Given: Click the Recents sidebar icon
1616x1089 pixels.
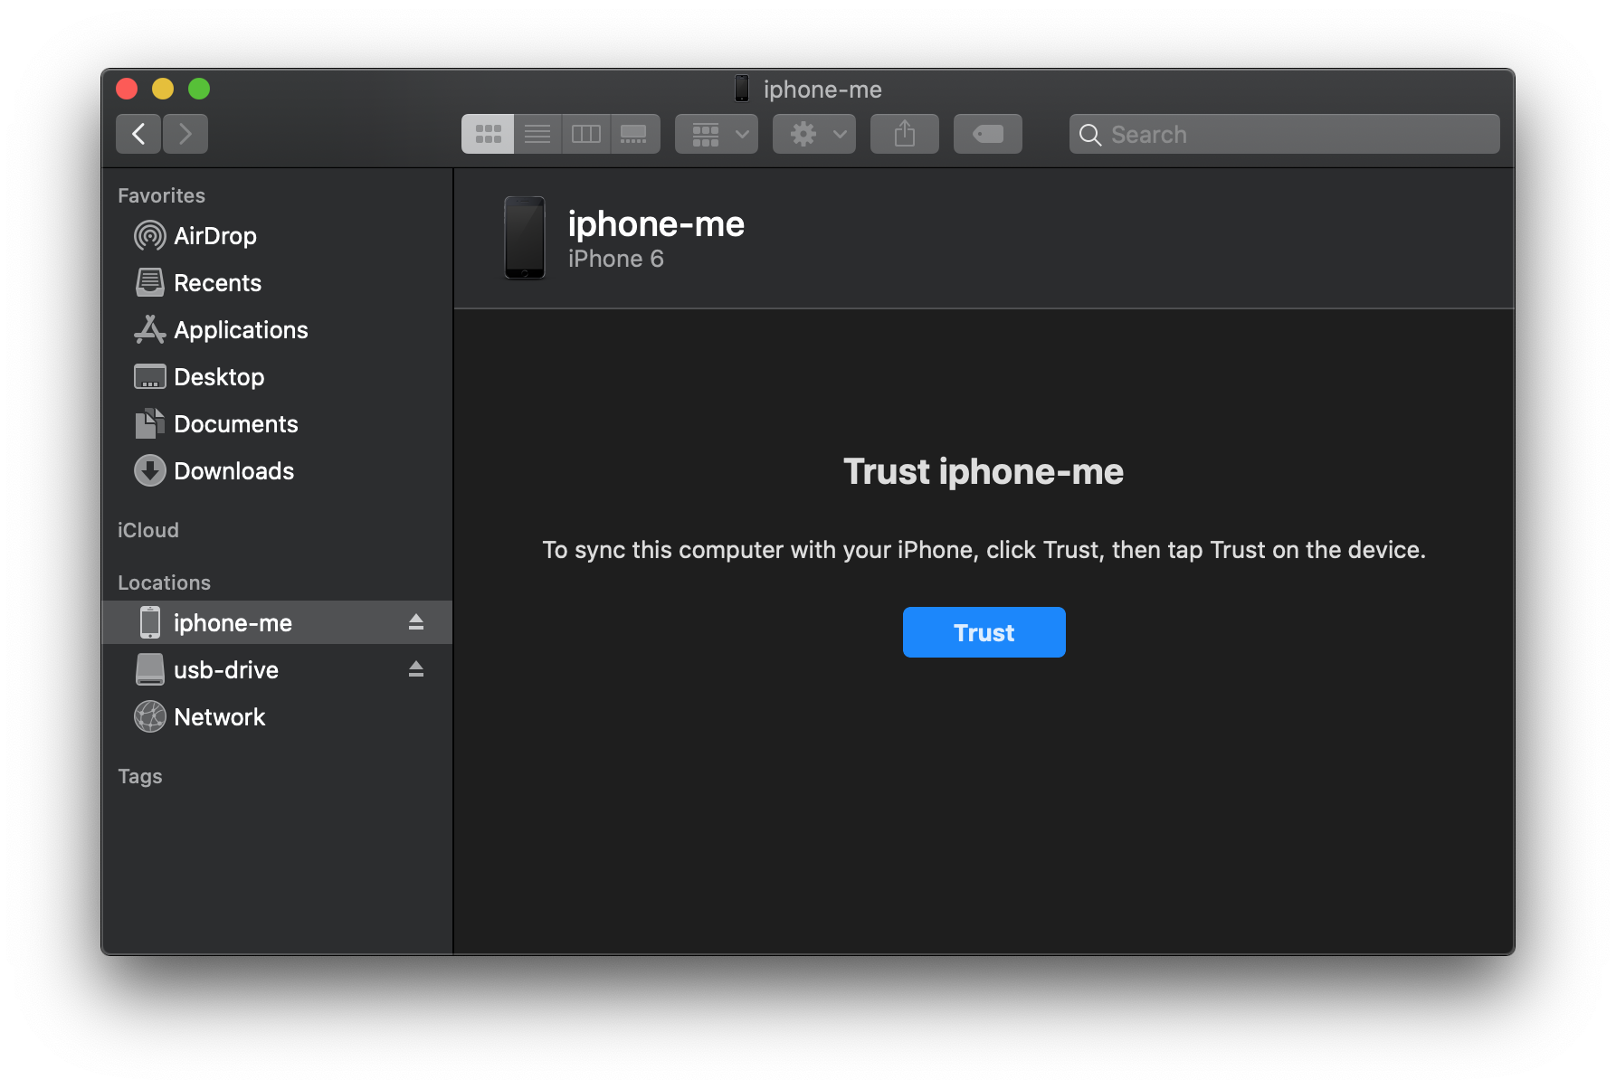Looking at the screenshot, I should 150,283.
